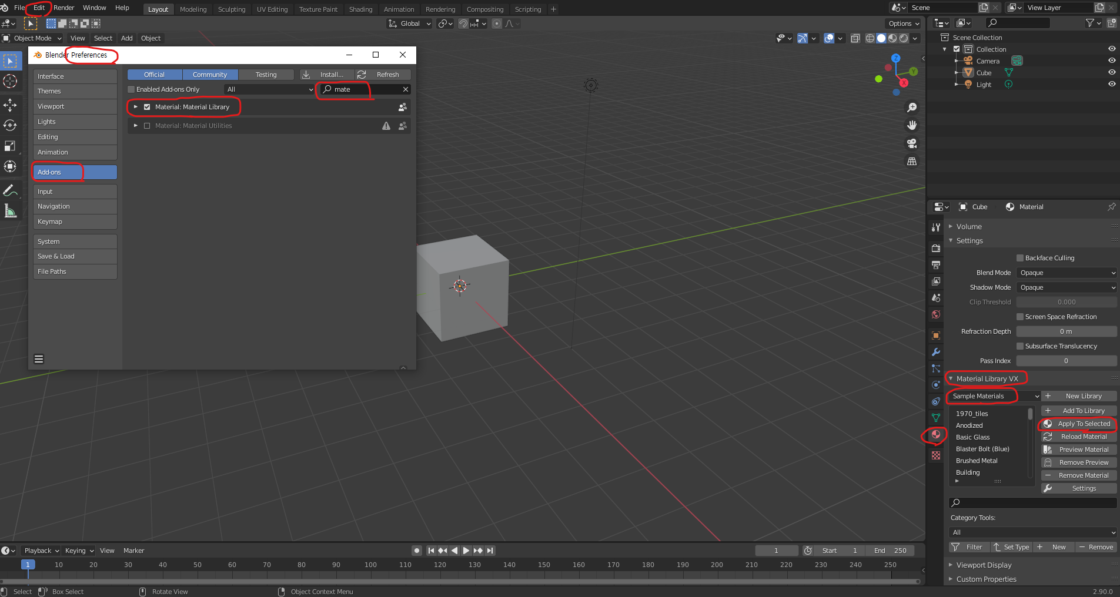Enable Backface Culling checkbox
The image size is (1120, 597).
(1020, 258)
